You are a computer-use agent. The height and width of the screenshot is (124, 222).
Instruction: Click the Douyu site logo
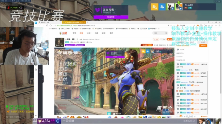(63, 33)
